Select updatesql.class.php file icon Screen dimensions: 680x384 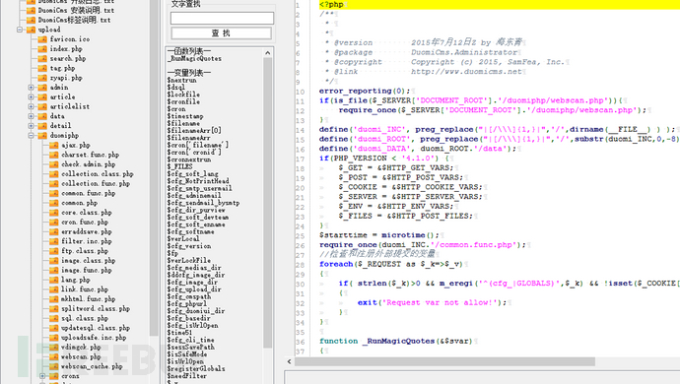54,328
